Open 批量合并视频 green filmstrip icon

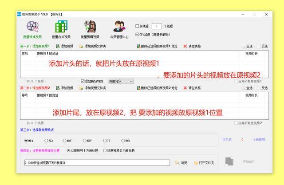61,27
